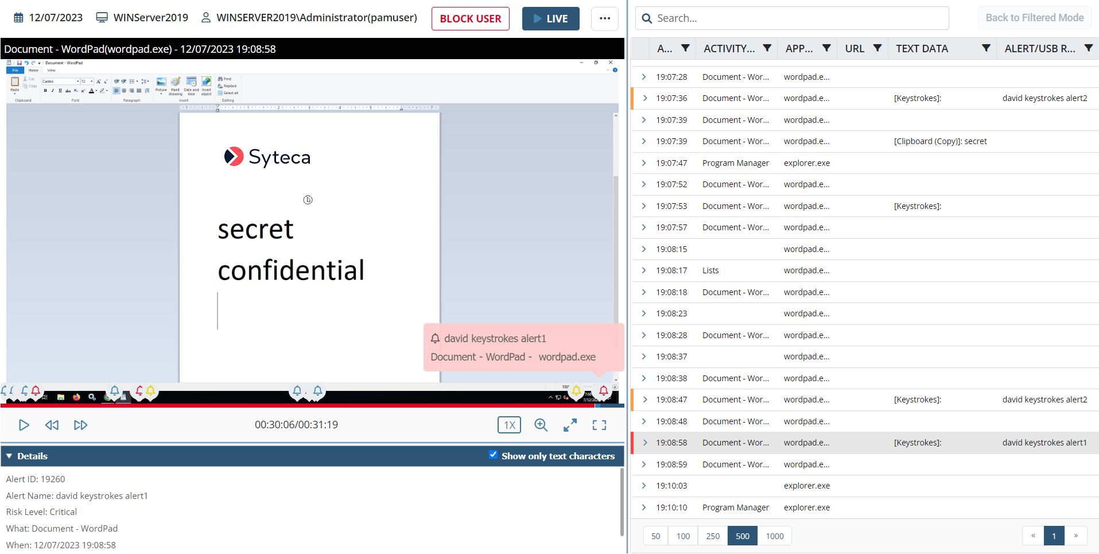Image resolution: width=1099 pixels, height=554 pixels.
Task: Select 1000 records per page
Action: (774, 536)
